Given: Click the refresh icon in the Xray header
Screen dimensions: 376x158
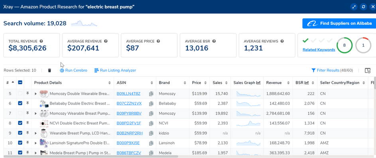Looking at the screenshot, I should (364, 7).
